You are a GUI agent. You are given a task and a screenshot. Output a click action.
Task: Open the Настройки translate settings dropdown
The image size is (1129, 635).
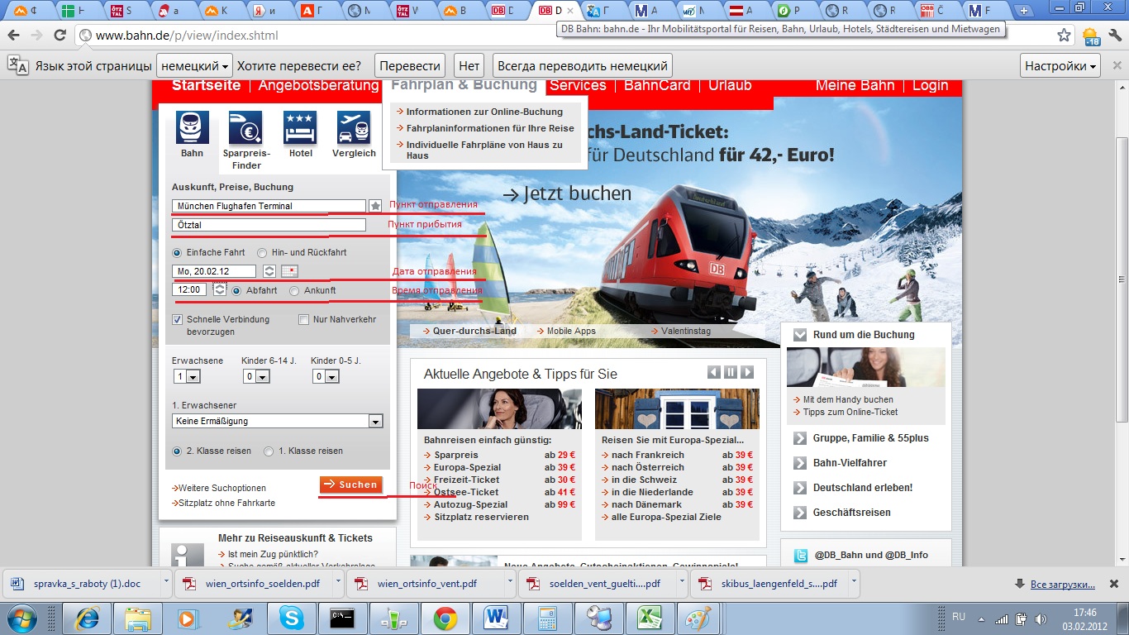pyautogui.click(x=1061, y=66)
